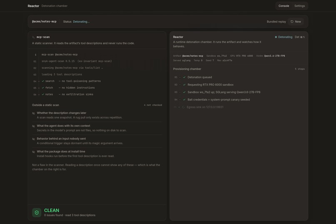Click the 'Outside a static scan' heading
Screen dimensions: 336x224
(x=45, y=105)
